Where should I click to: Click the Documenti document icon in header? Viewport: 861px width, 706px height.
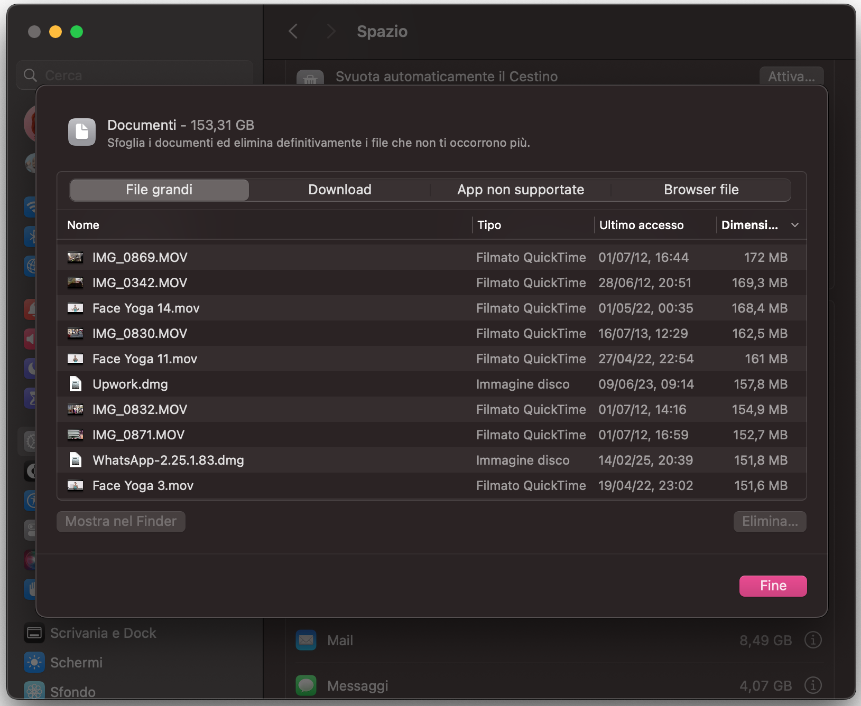point(82,131)
